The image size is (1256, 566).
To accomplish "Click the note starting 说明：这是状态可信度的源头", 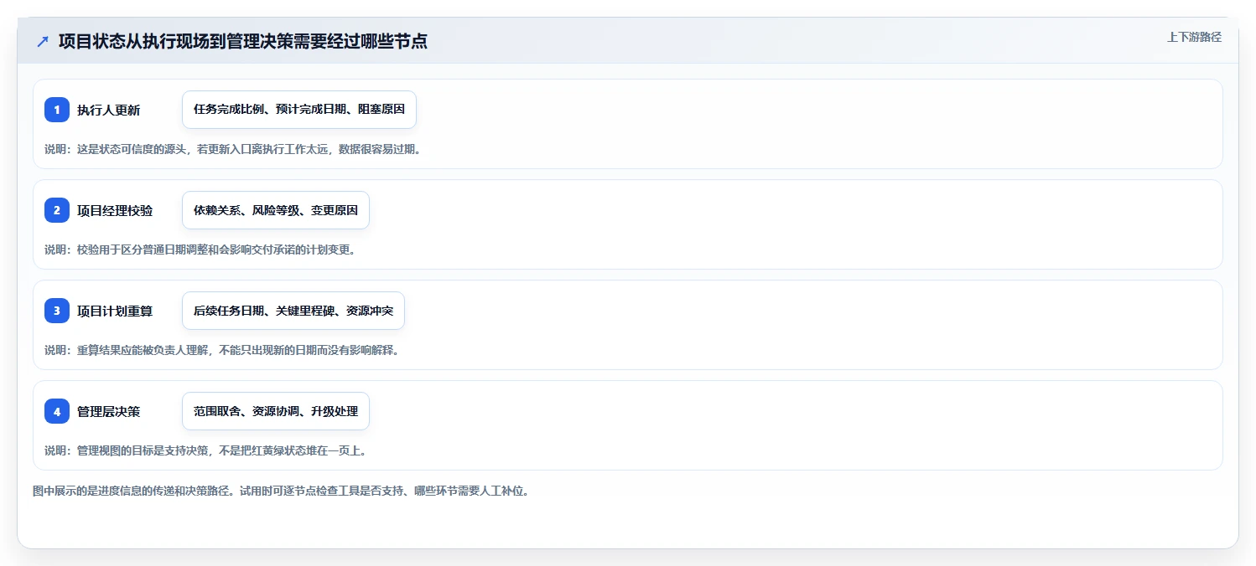I will [x=232, y=149].
